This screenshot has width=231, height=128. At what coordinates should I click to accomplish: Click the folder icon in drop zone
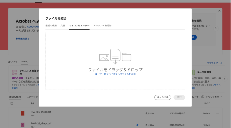click(127, 57)
